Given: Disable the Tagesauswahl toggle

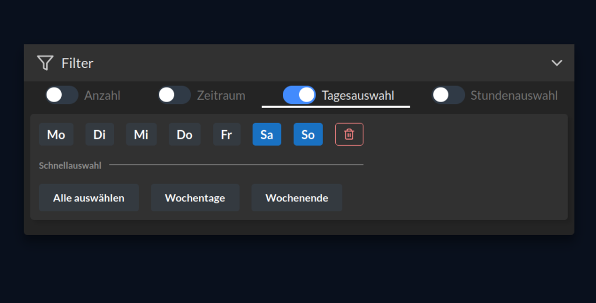Looking at the screenshot, I should 299,95.
